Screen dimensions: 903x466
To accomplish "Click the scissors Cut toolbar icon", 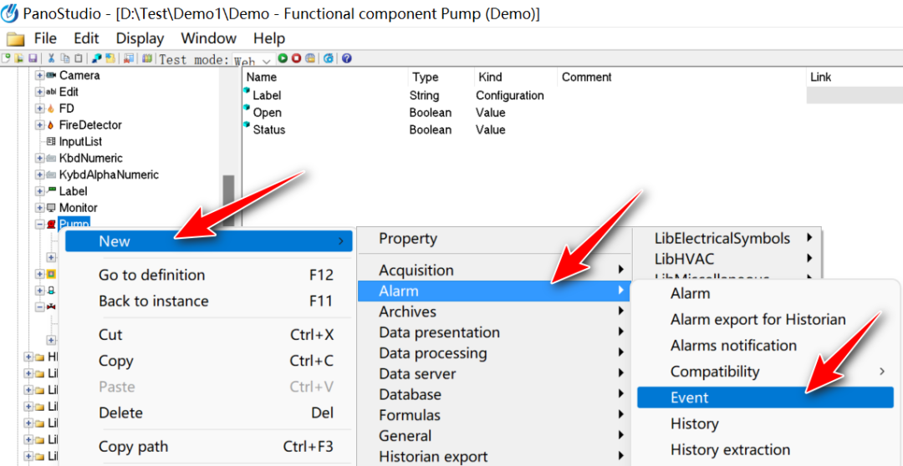I will (x=51, y=58).
